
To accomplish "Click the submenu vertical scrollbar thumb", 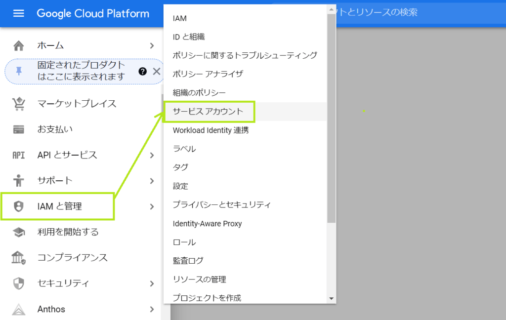I will [332, 119].
